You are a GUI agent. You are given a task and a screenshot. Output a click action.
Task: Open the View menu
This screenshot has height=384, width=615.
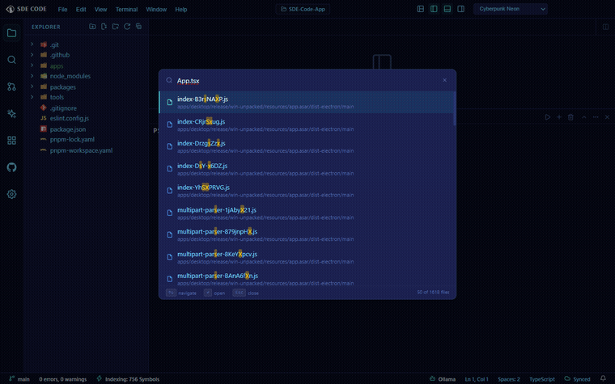(101, 9)
